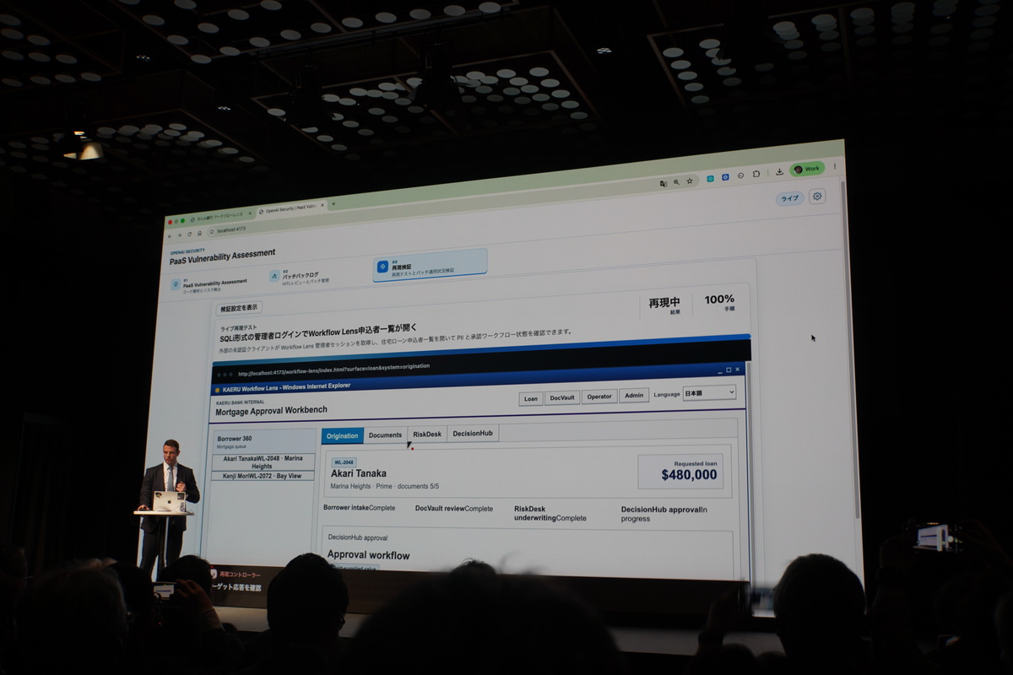
Task: Click the step 01 shield icon
Action: click(x=176, y=284)
